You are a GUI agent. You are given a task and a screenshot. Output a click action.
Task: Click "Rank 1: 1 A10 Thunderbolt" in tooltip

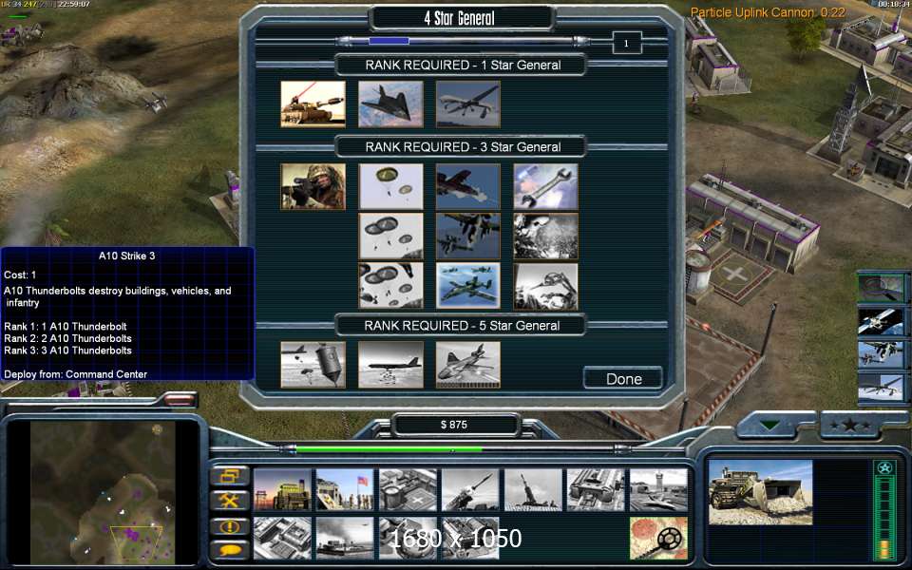click(66, 327)
